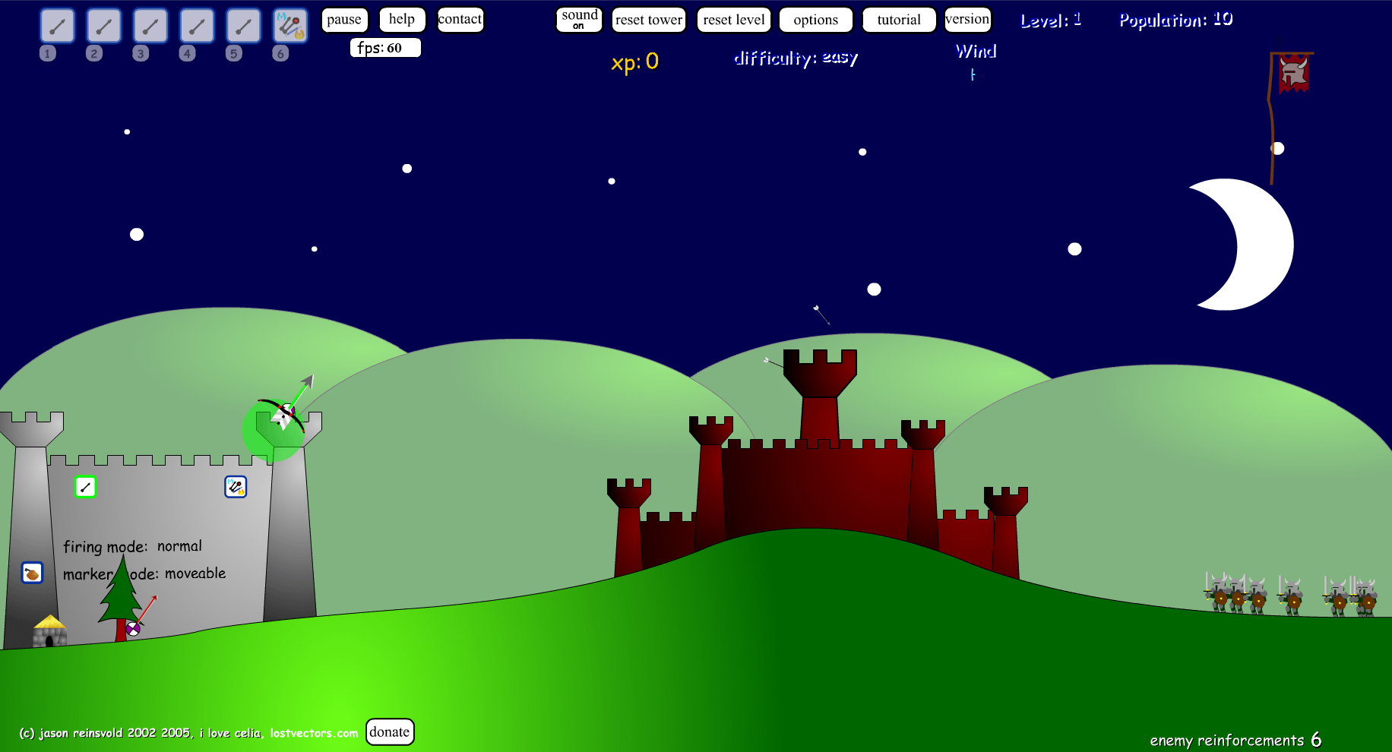Select arrow slot 2 in weapon bar
This screenshot has height=752, width=1392.
point(103,26)
